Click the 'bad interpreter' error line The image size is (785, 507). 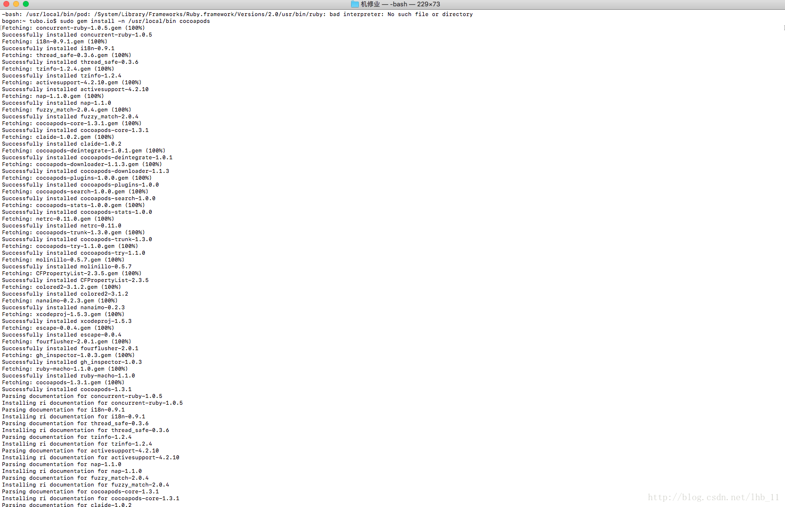point(237,14)
